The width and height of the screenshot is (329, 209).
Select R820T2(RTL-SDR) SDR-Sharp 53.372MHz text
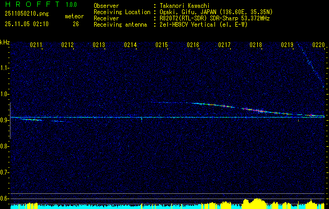(214, 18)
